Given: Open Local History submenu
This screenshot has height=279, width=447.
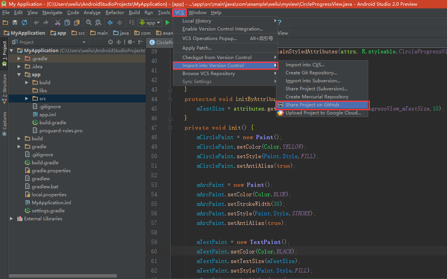Looking at the screenshot, I should (x=225, y=21).
